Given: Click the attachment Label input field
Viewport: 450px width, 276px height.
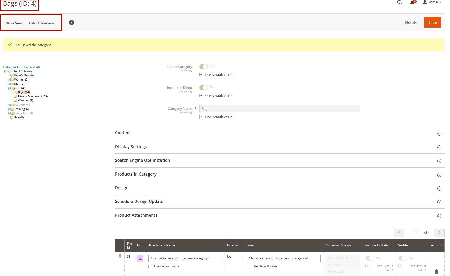Looking at the screenshot, I should pyautogui.click(x=283, y=258).
